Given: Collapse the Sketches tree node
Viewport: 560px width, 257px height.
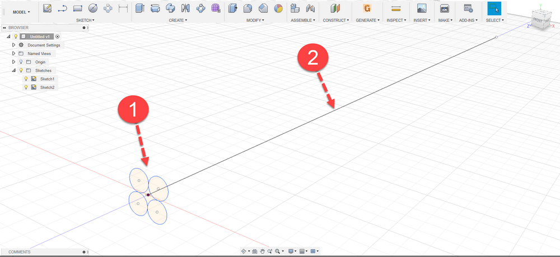Looking at the screenshot, I should tap(13, 71).
